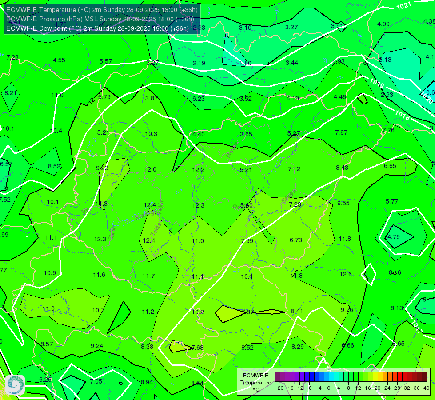Click the dew point value 7.12
This screenshot has height=400, width=435.
pos(294,169)
